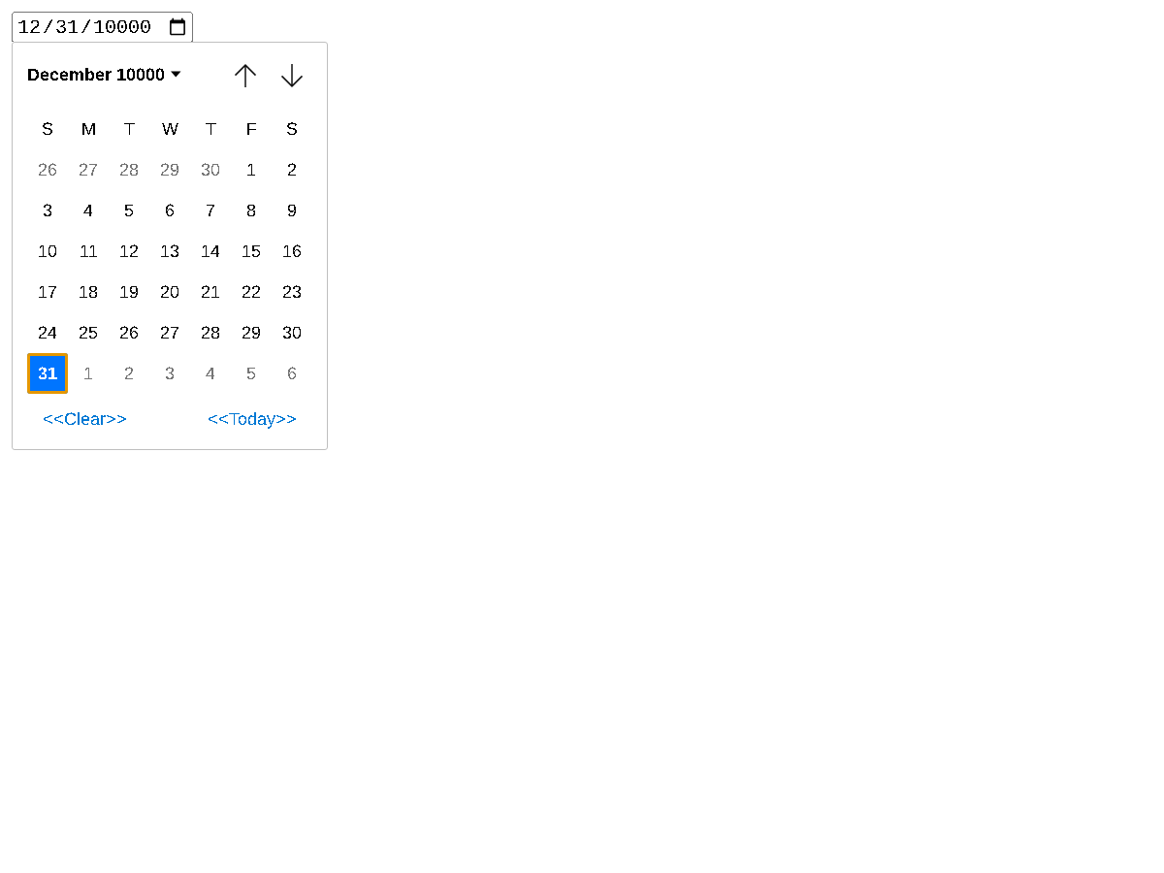Pick day 20 in the calendar grid

pos(170,292)
